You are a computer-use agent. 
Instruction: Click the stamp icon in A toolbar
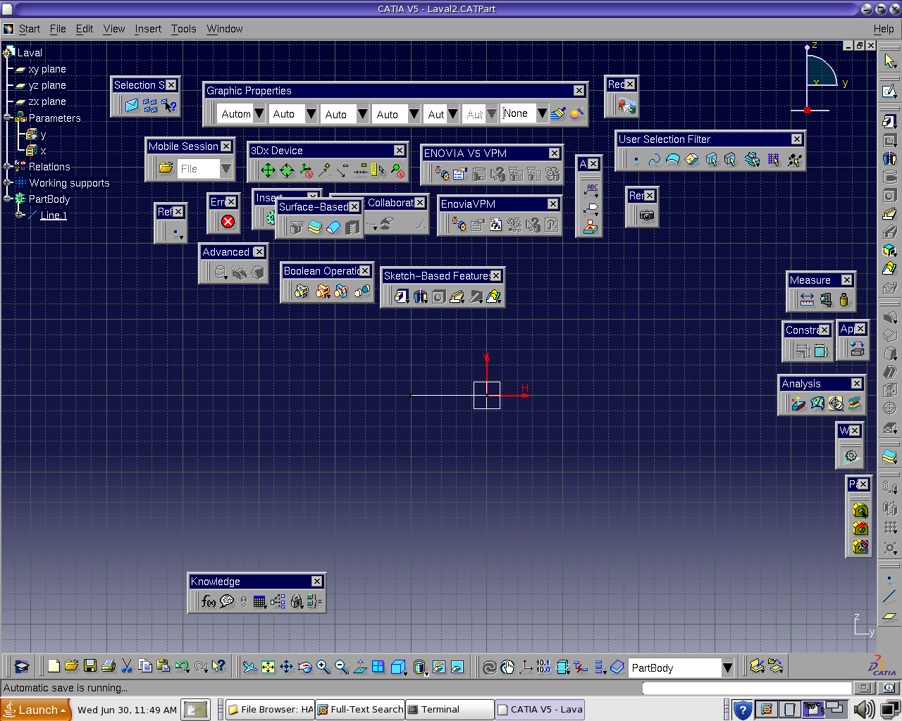[x=591, y=227]
